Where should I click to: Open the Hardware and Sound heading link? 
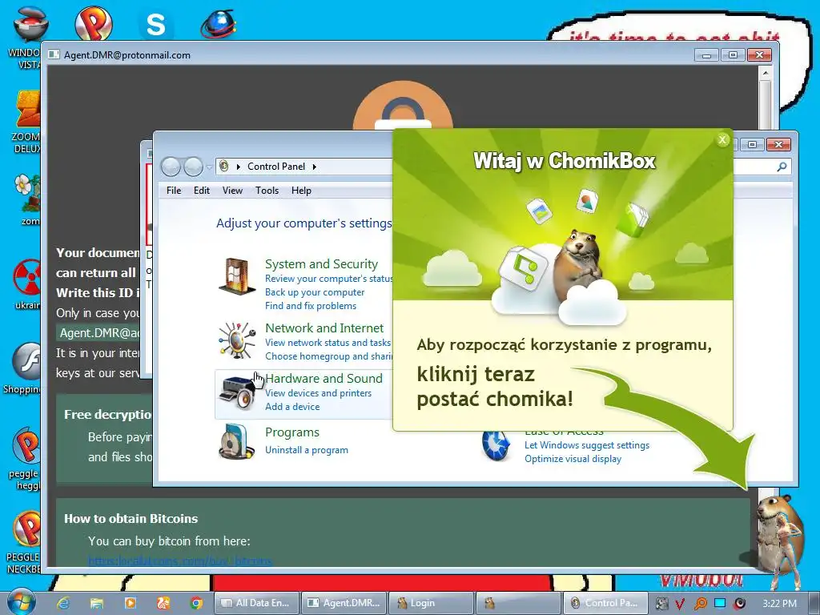(324, 378)
